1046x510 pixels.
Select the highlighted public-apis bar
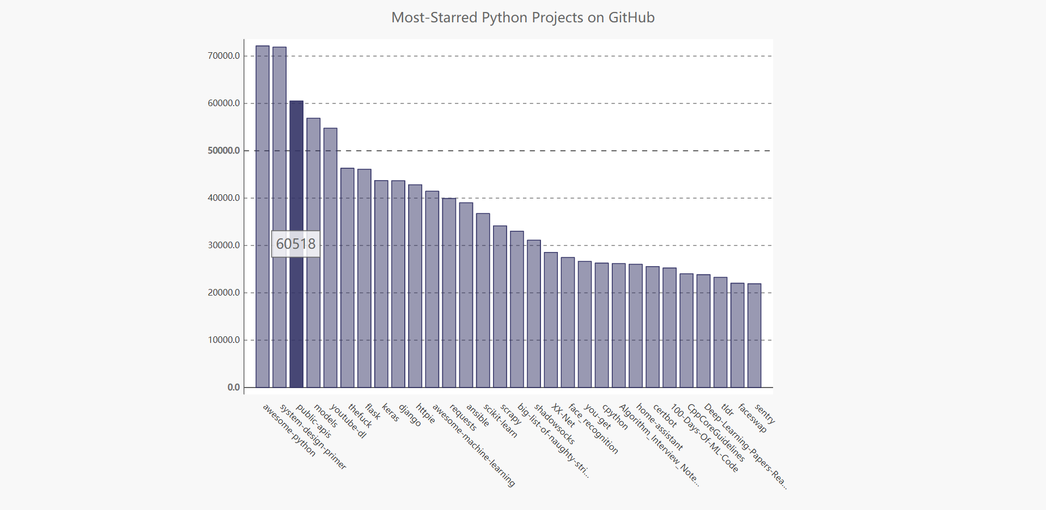tap(297, 245)
